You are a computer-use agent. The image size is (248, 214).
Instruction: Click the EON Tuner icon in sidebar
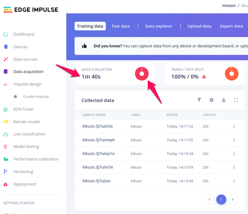pyautogui.click(x=5, y=109)
